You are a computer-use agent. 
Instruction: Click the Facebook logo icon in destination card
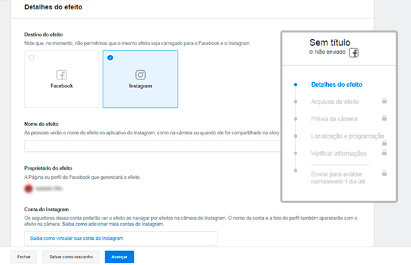point(62,75)
